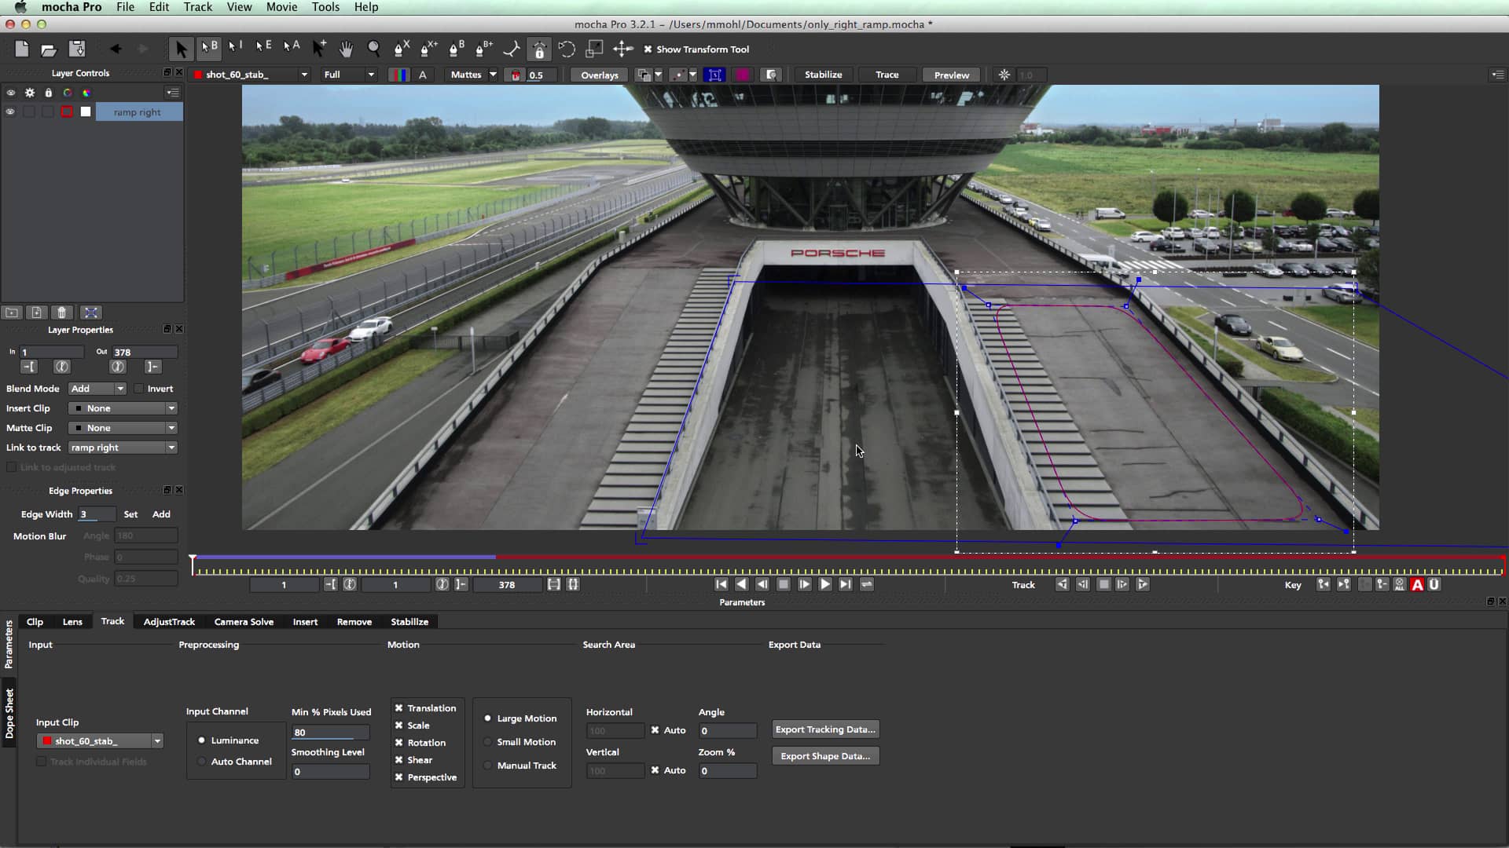Activate the Transform move tool
This screenshot has width=1509, height=848.
point(622,49)
